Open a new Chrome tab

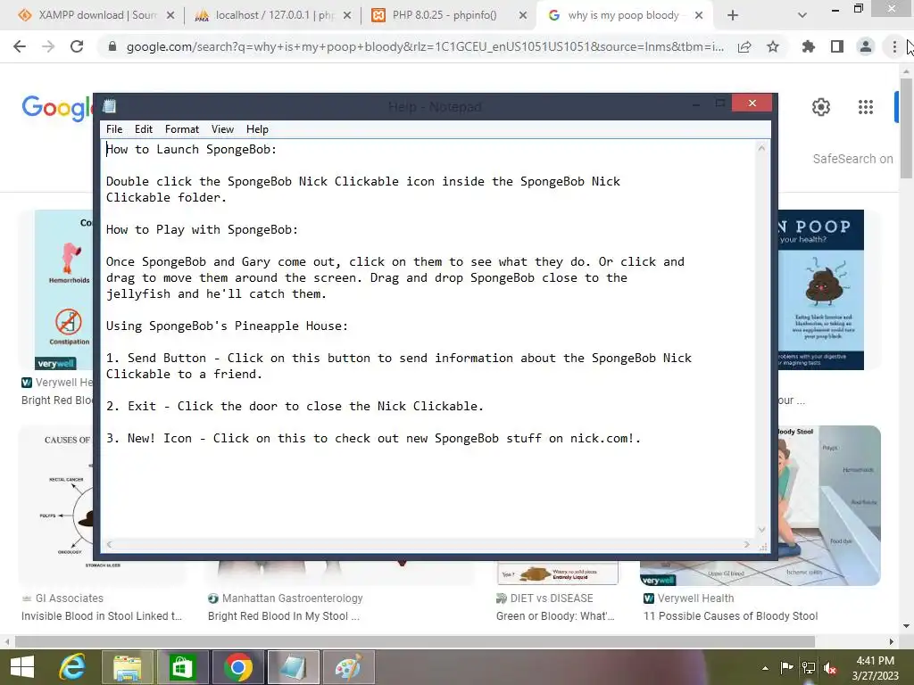tap(733, 16)
